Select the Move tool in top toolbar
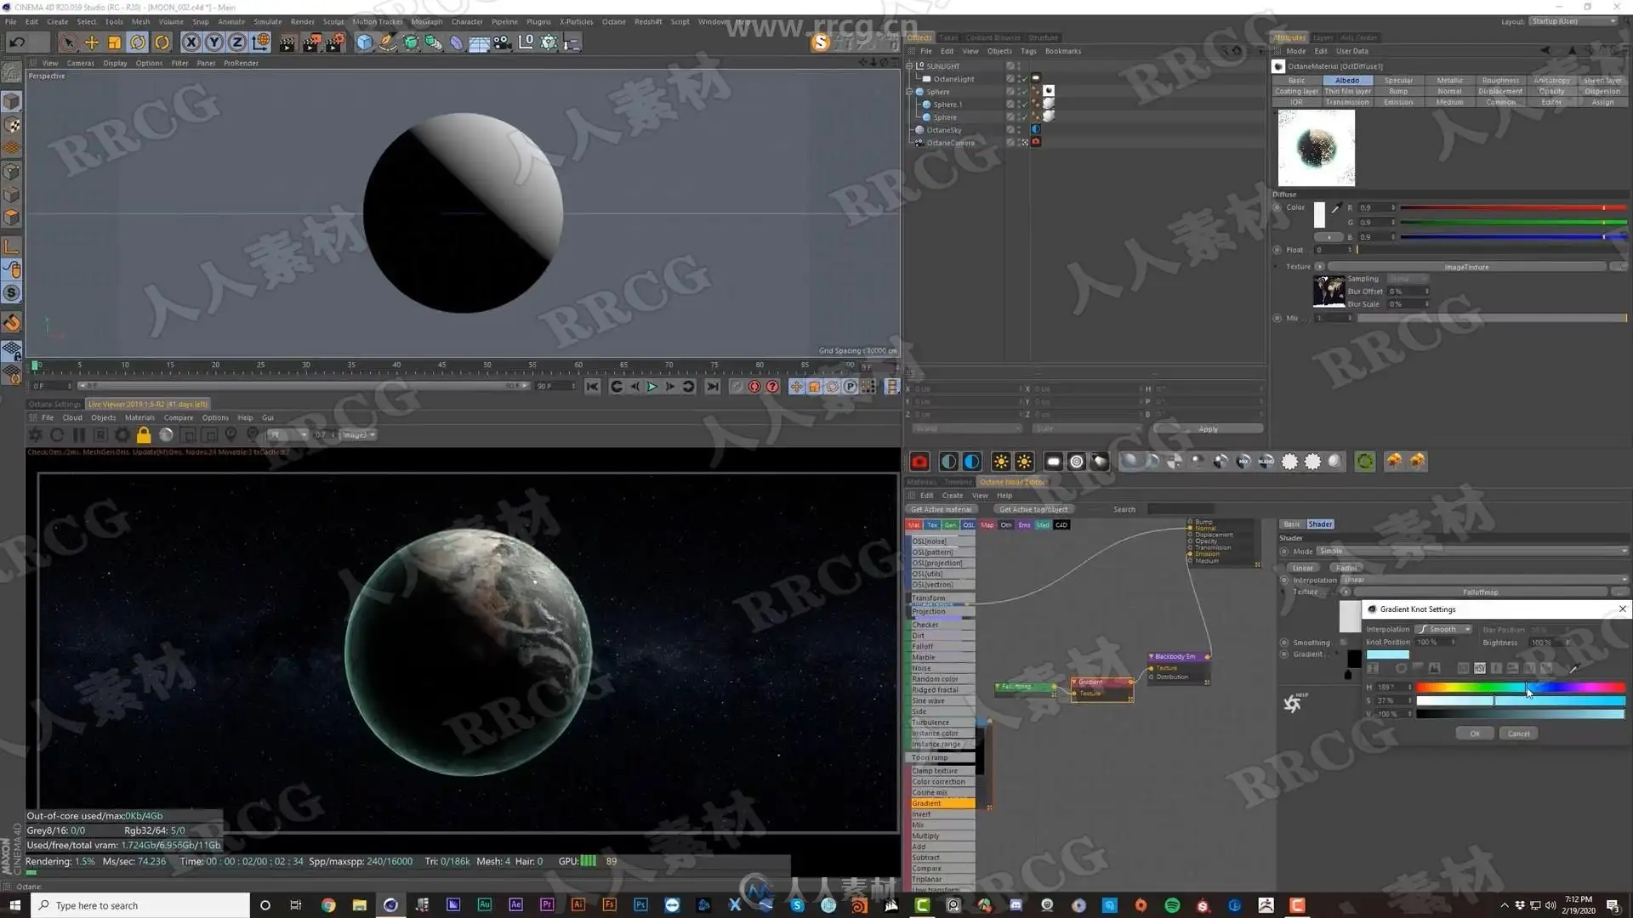This screenshot has height=918, width=1633. coord(92,42)
